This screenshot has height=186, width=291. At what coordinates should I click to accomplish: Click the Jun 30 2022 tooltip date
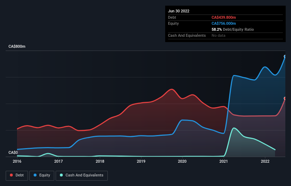pyautogui.click(x=179, y=11)
